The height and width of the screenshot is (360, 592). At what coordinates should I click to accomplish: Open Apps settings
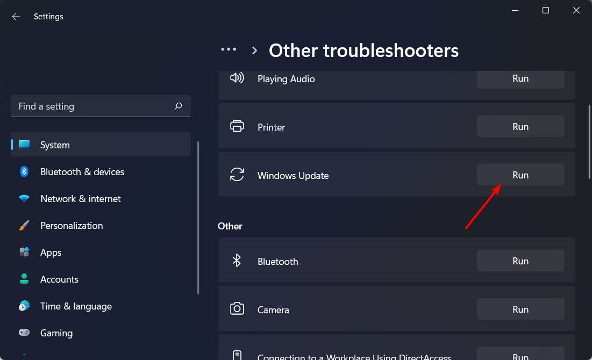[101, 252]
